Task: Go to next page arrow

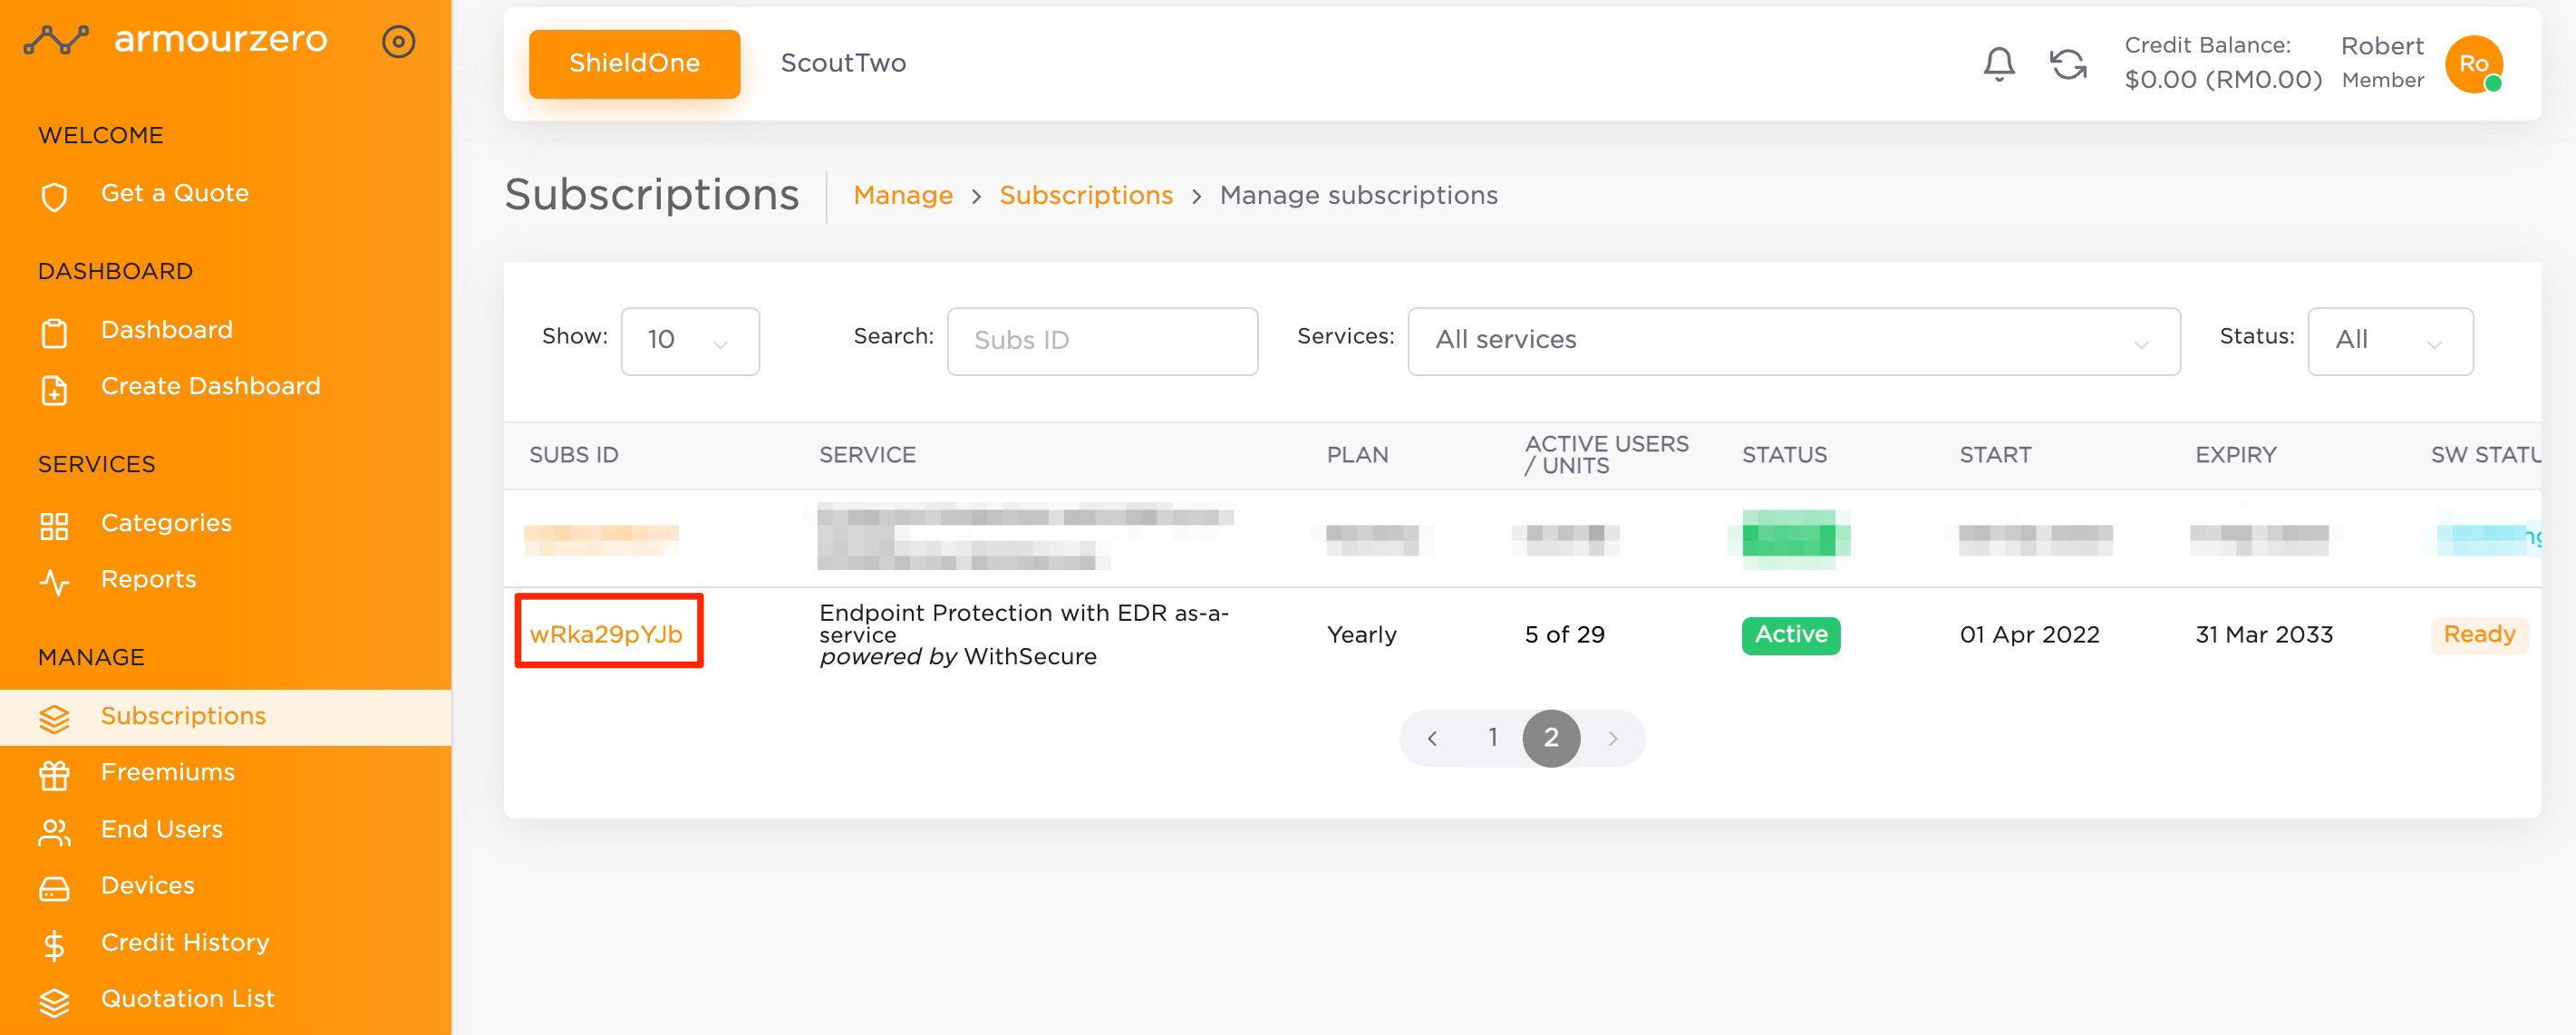Action: point(1612,738)
